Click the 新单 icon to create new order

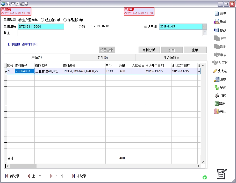(x=220, y=13)
